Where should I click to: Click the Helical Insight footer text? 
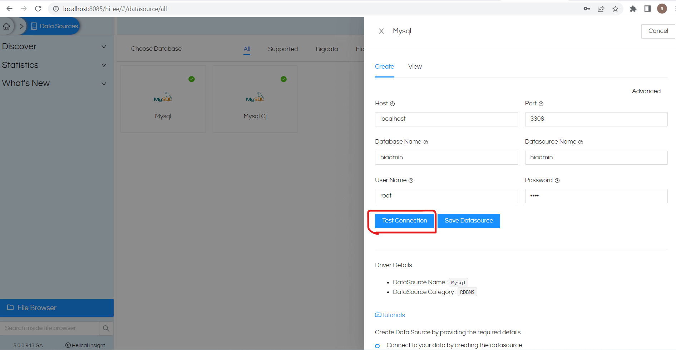[85, 345]
